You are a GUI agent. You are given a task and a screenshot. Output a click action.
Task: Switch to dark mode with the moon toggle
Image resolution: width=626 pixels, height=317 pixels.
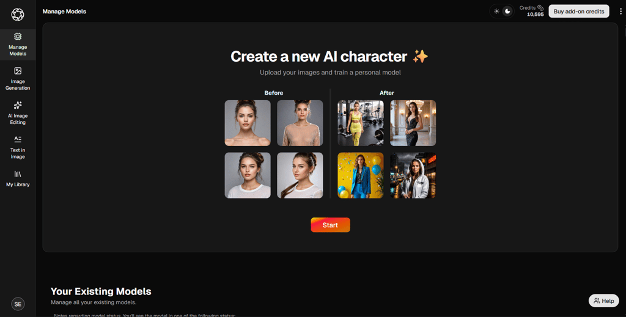pos(507,11)
